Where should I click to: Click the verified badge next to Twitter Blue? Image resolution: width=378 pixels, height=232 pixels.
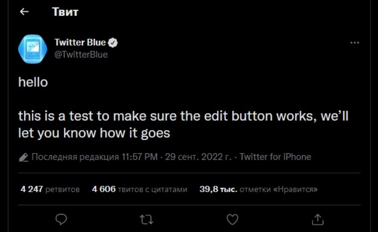tap(112, 42)
